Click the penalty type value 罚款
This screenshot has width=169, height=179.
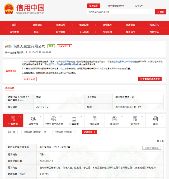[42, 154]
